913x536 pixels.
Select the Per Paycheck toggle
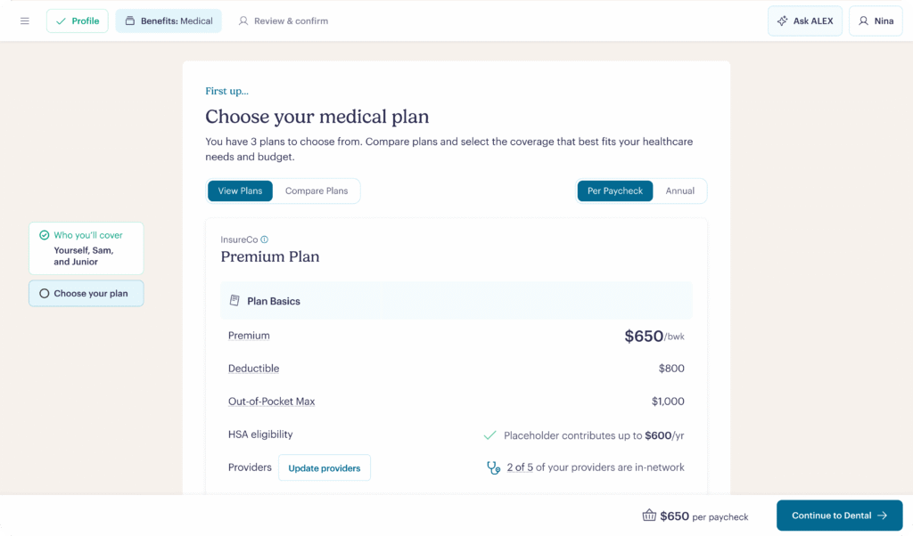[614, 191]
